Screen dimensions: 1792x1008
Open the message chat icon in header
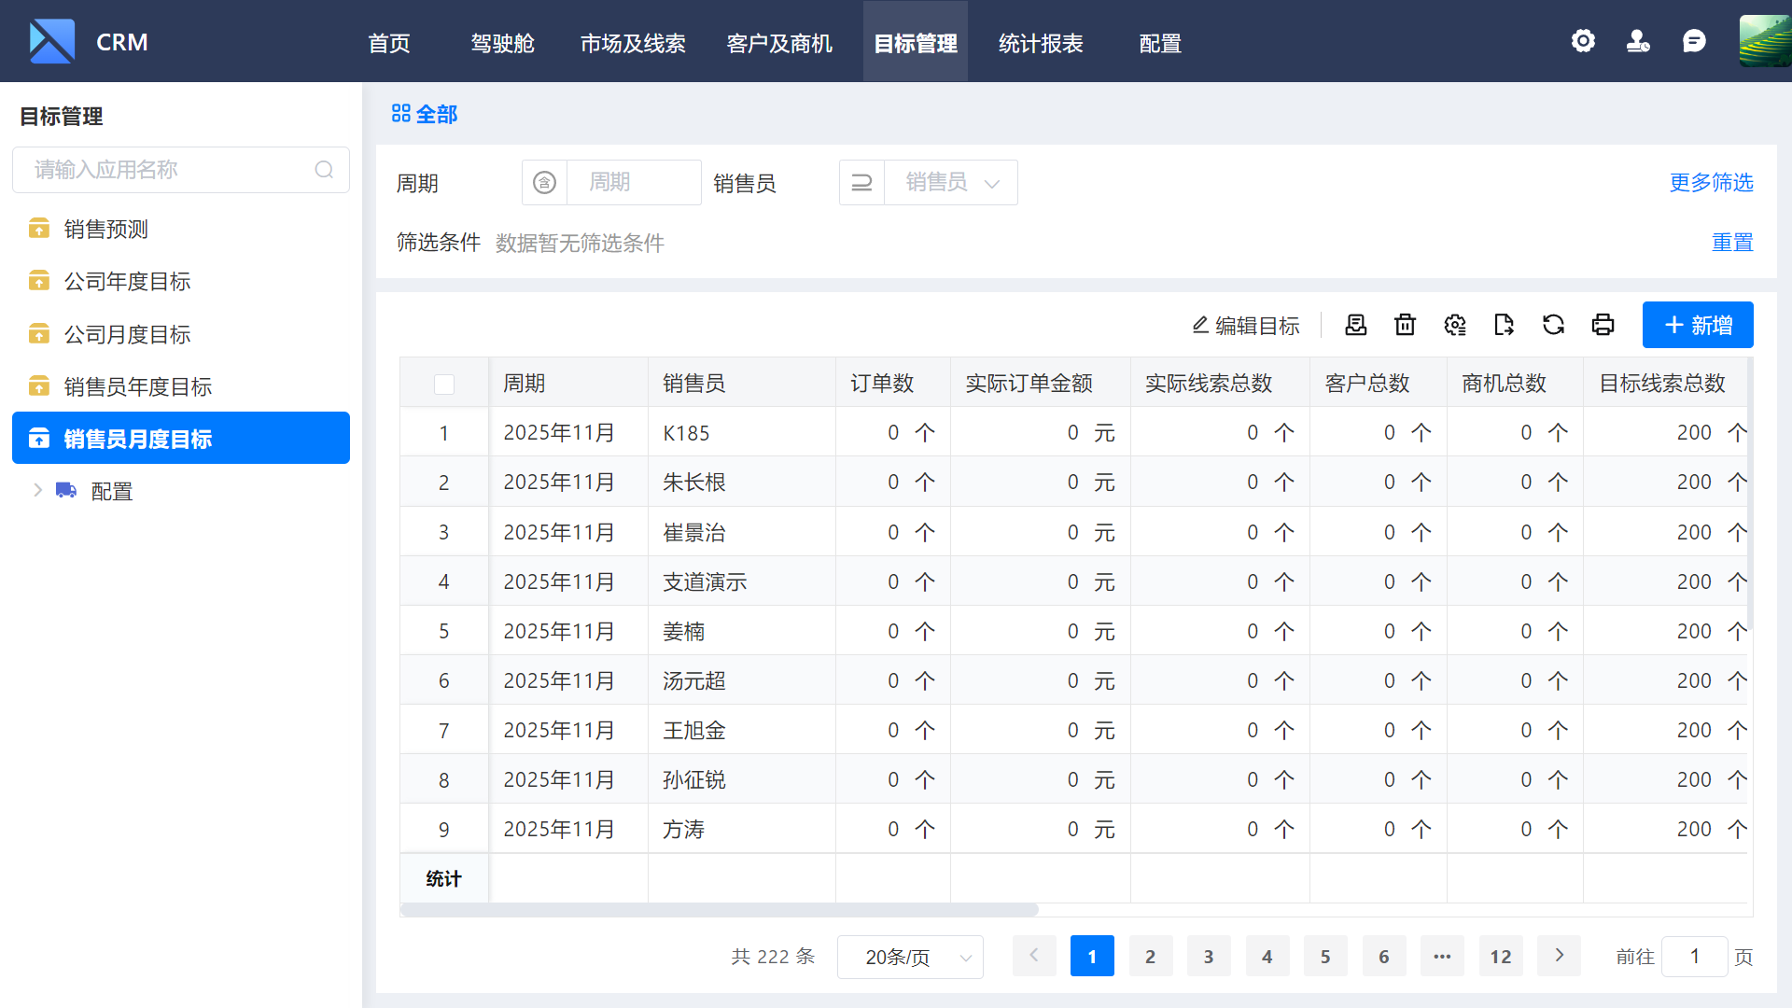pyautogui.click(x=1694, y=41)
